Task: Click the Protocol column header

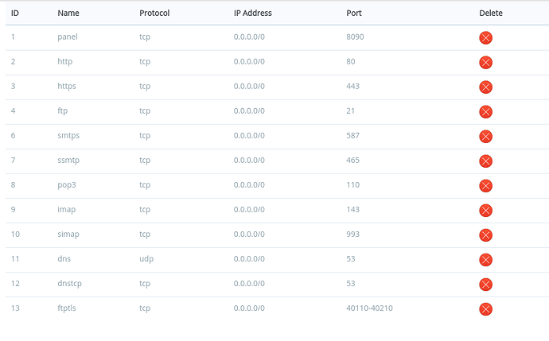Action: (x=154, y=13)
